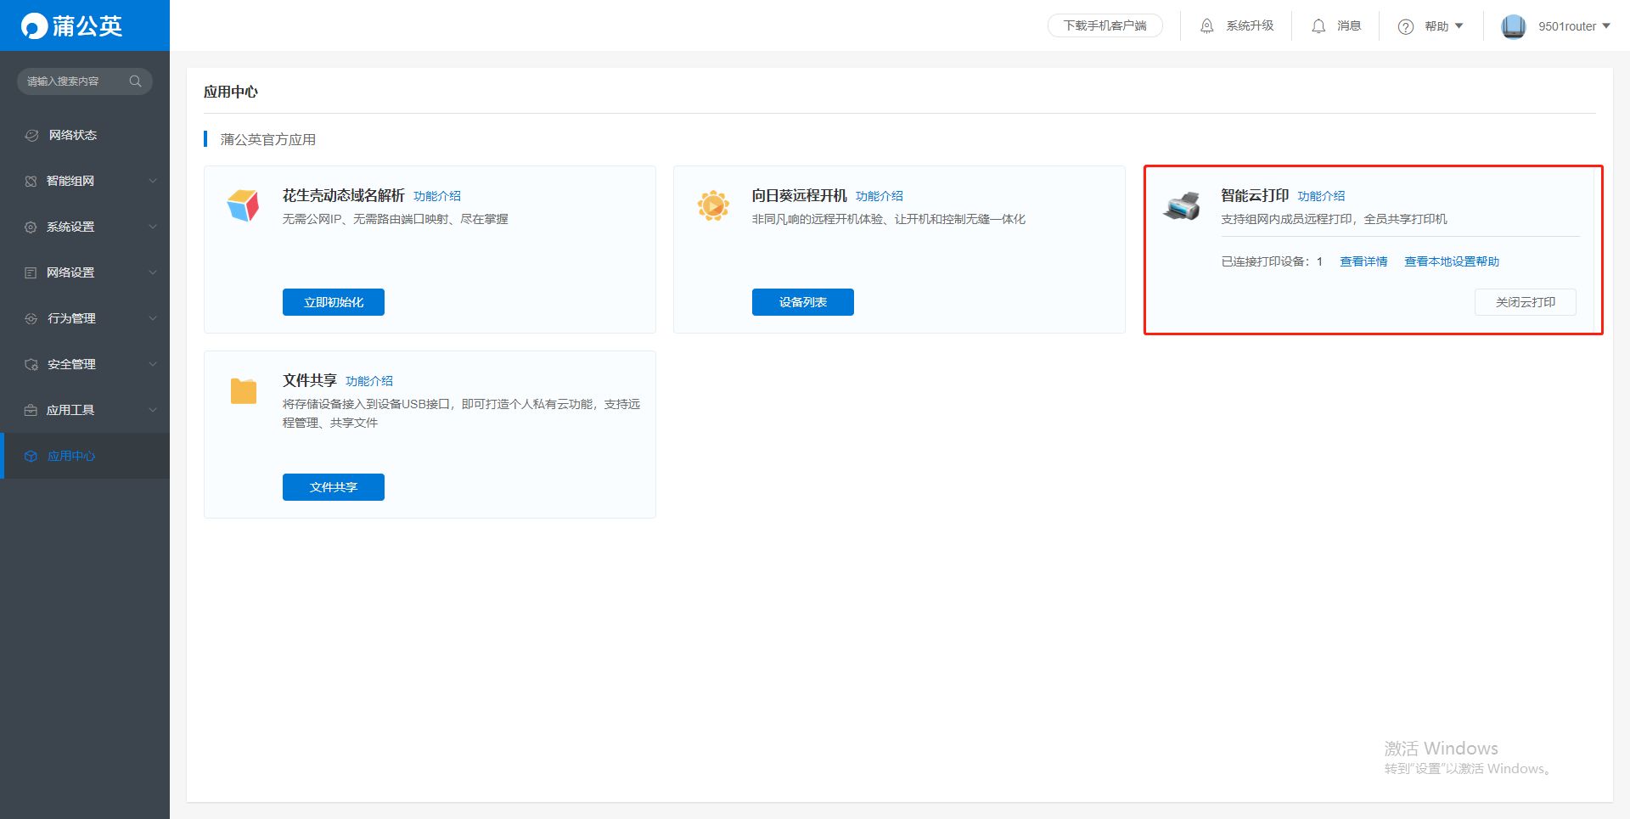Viewport: 1630px width, 819px height.
Task: Select 应用中心 in the sidebar
Action: 71,456
